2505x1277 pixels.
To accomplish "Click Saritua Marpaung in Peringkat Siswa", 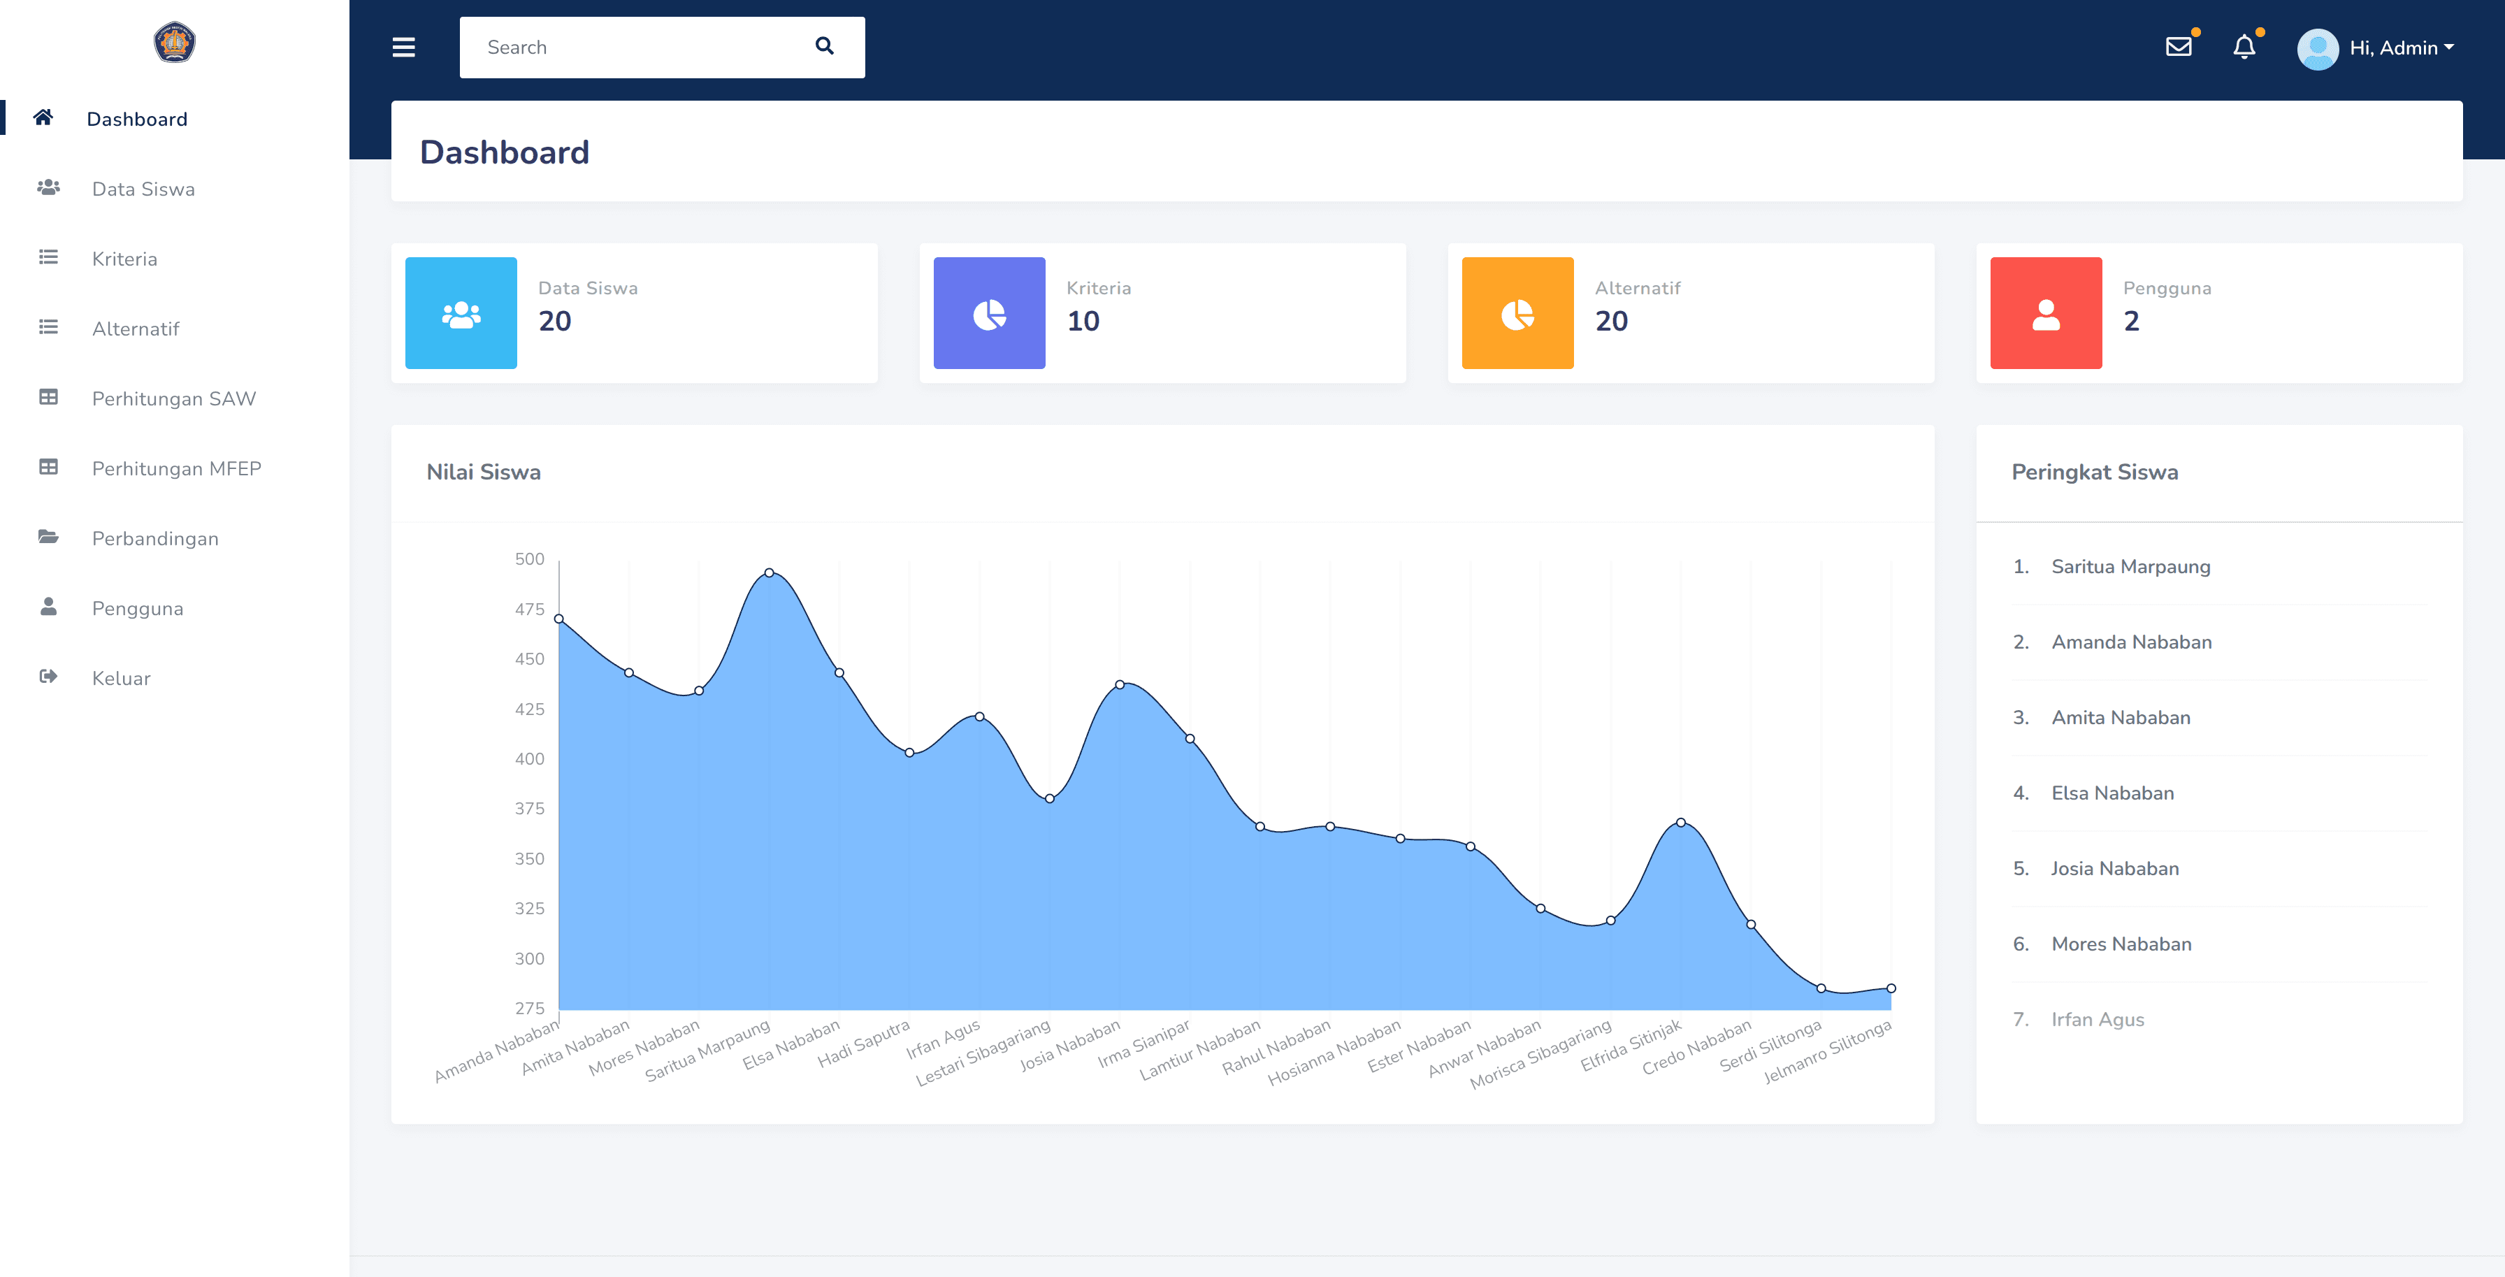I will point(2130,566).
